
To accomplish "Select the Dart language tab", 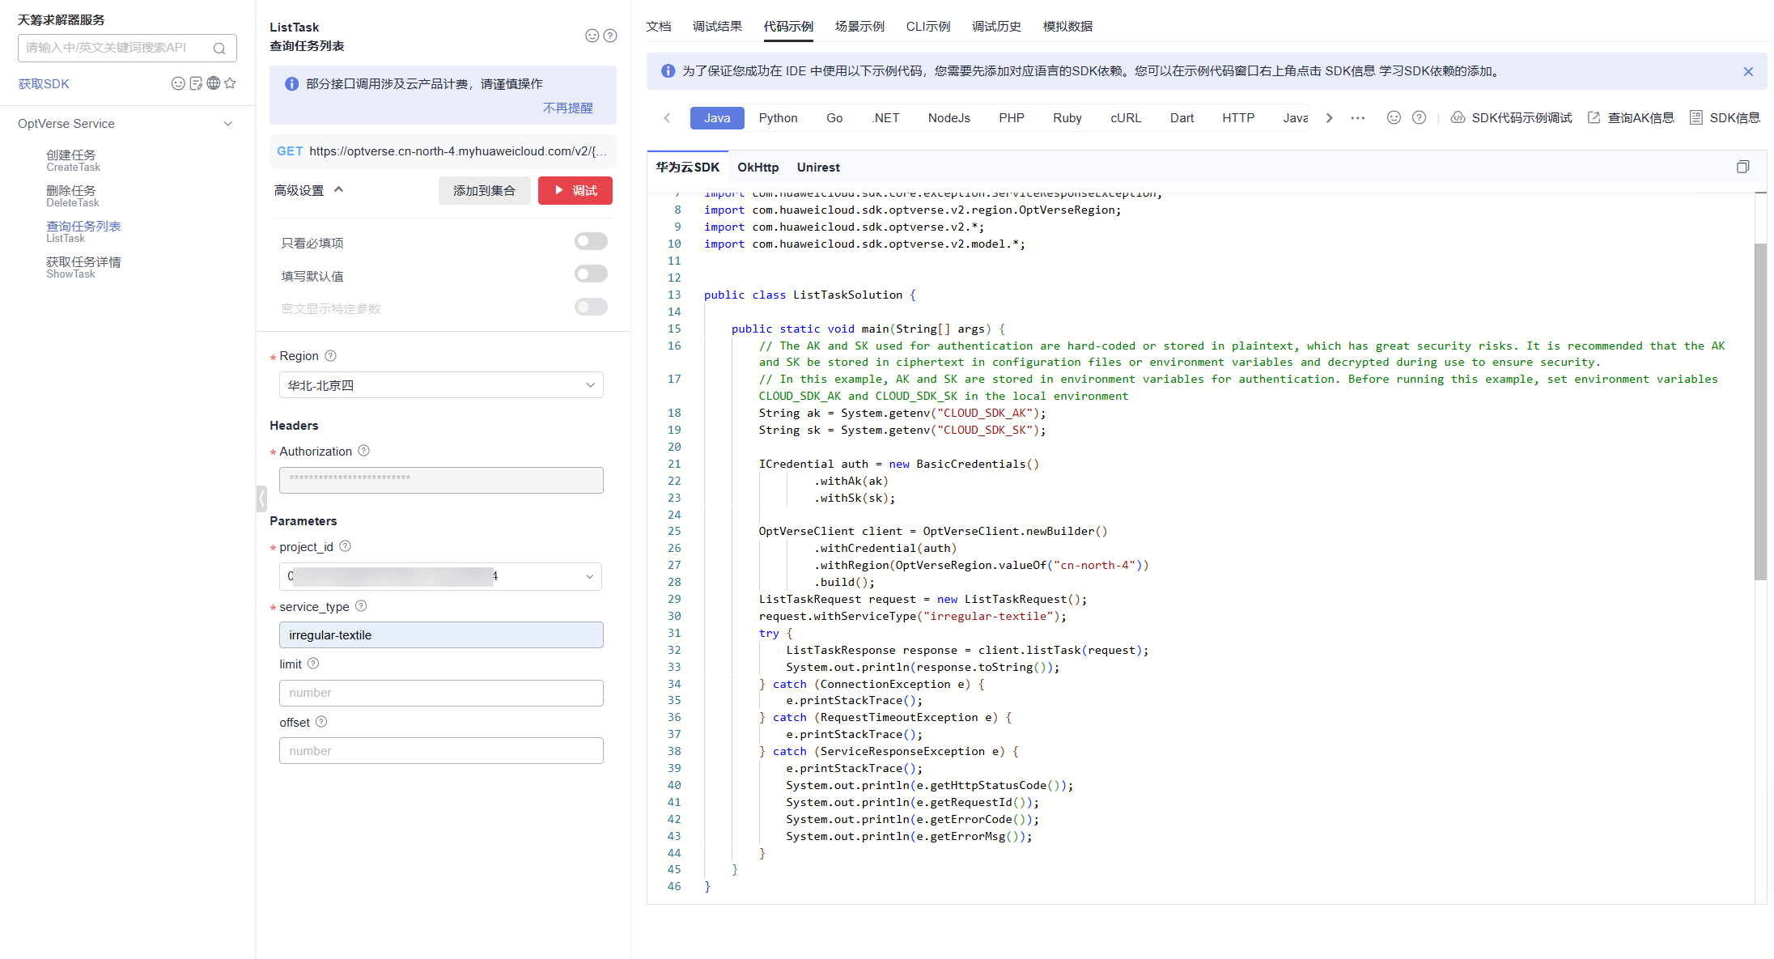I will click(x=1182, y=117).
